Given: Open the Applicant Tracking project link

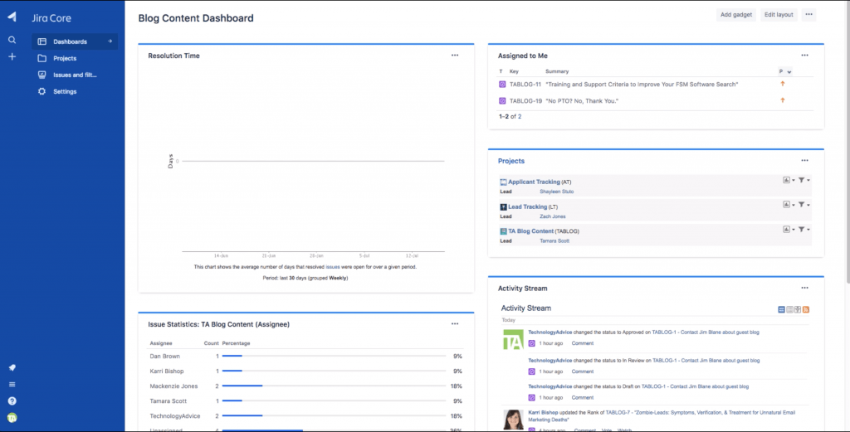Looking at the screenshot, I should point(534,182).
